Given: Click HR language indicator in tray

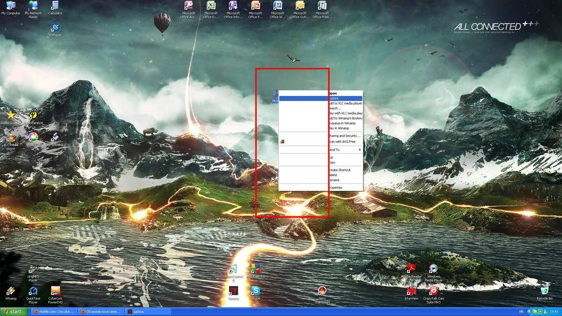Looking at the screenshot, I should pos(521,312).
